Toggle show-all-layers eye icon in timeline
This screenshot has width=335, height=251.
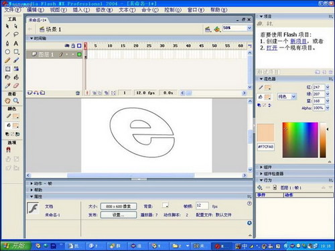pyautogui.click(x=67, y=46)
